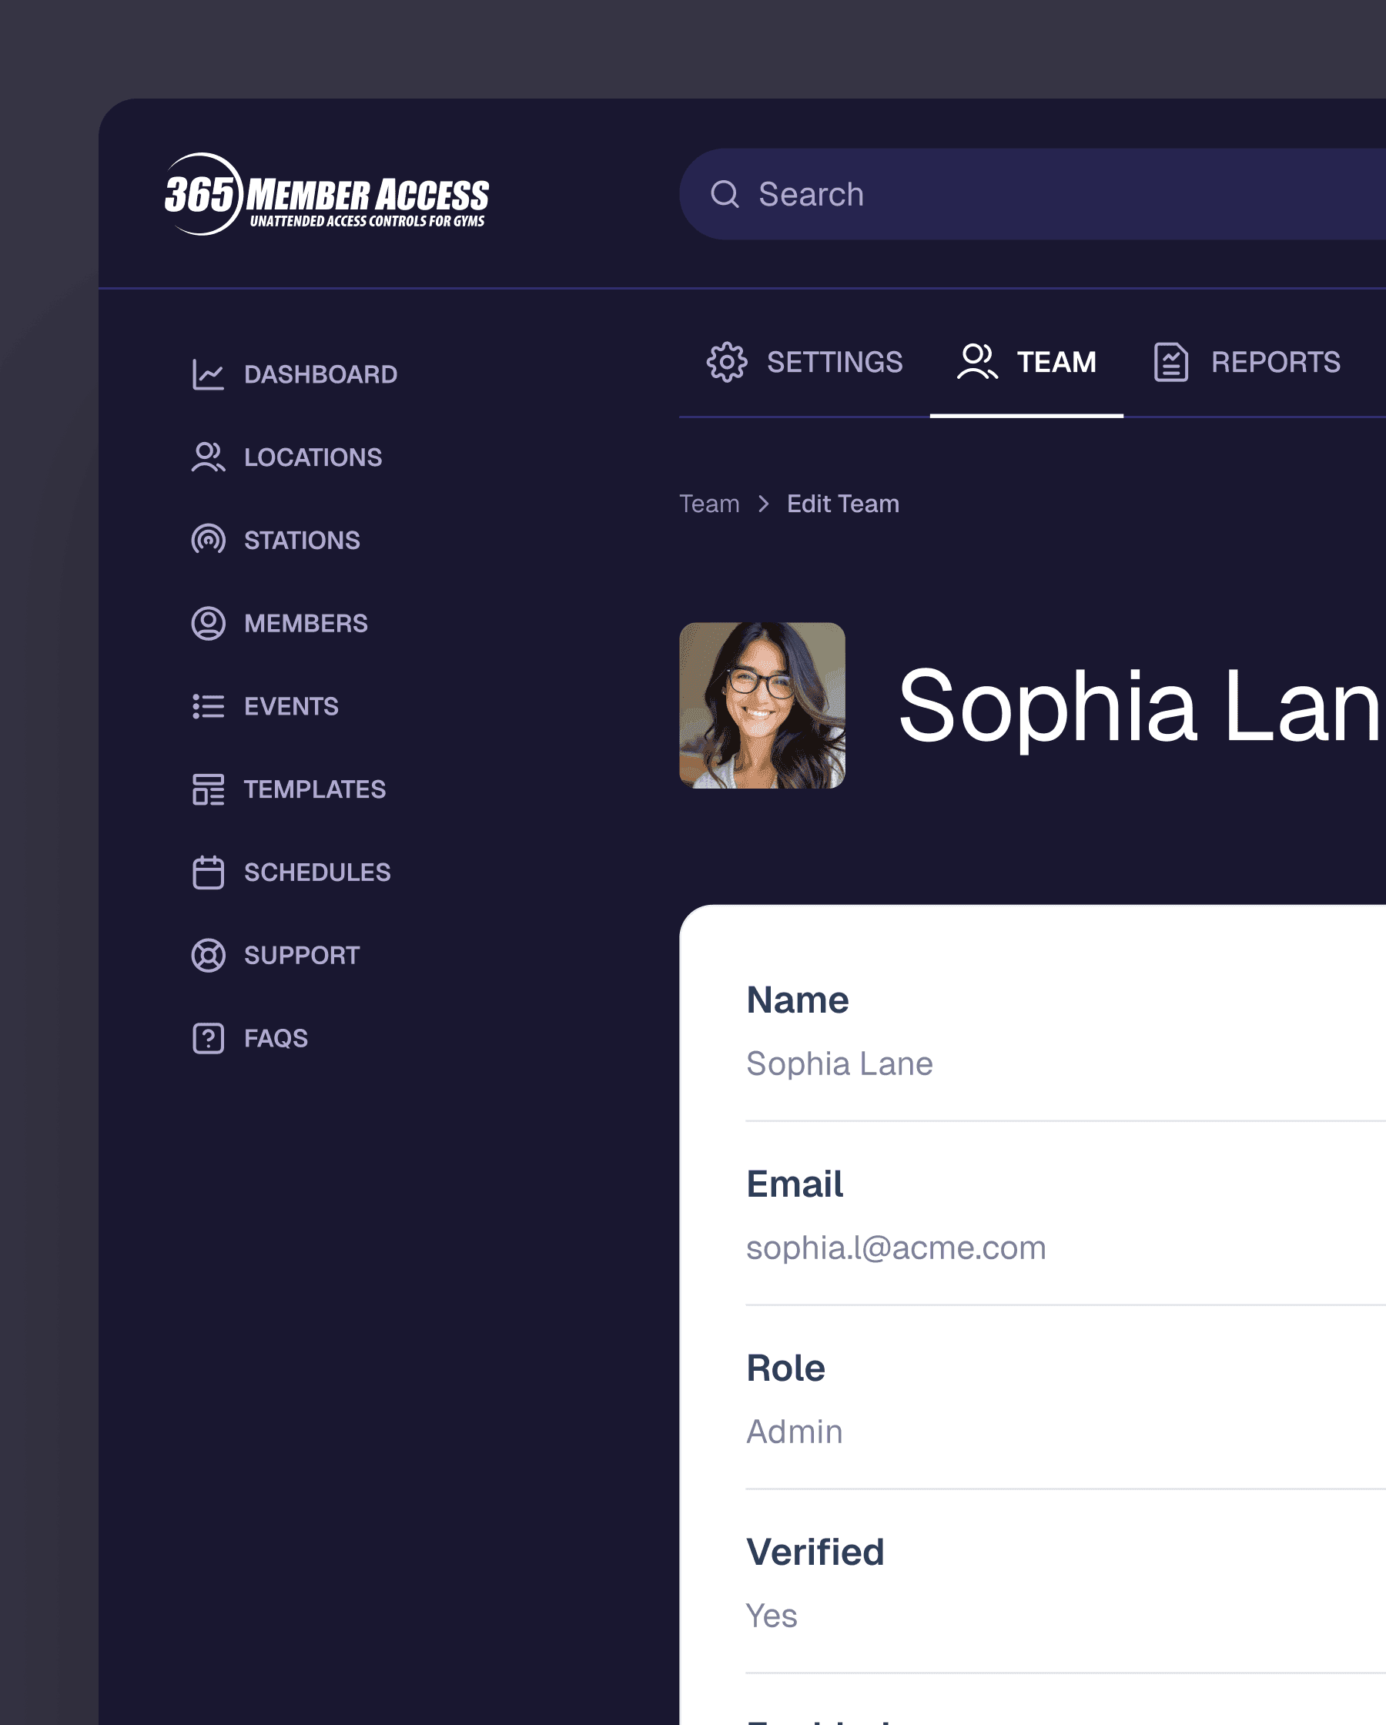
Task: Click the Team breadcrumb link
Action: click(709, 504)
